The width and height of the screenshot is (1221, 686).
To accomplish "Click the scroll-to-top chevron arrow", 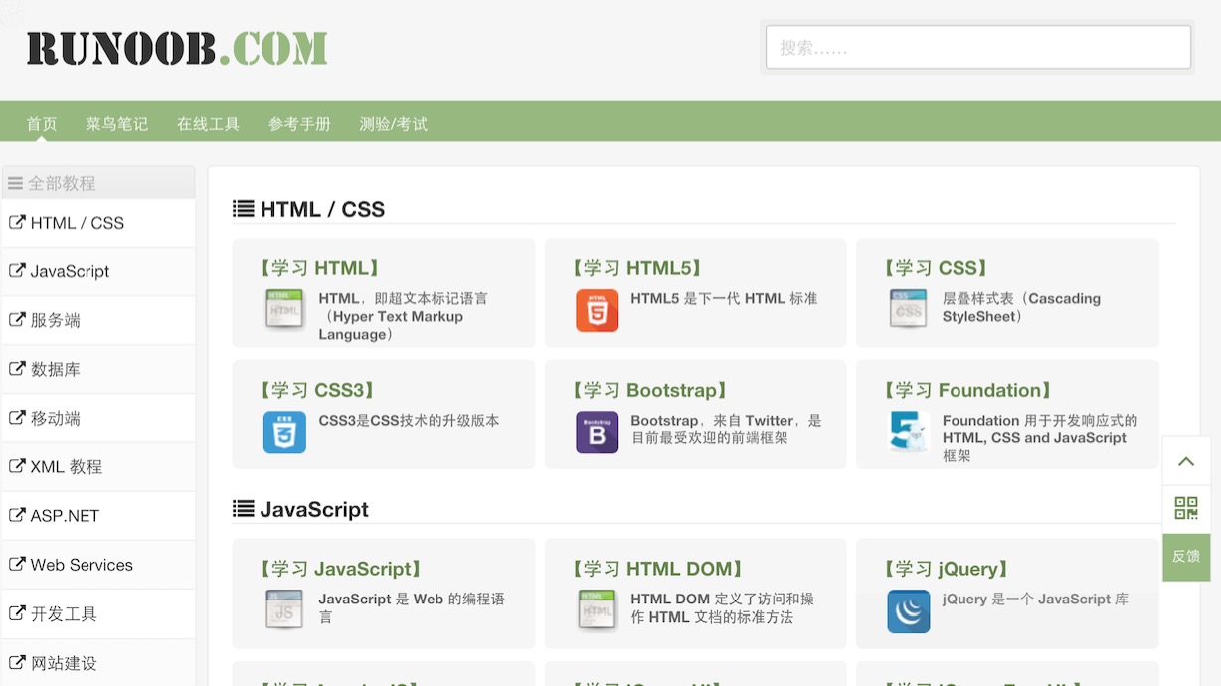I will pyautogui.click(x=1186, y=461).
